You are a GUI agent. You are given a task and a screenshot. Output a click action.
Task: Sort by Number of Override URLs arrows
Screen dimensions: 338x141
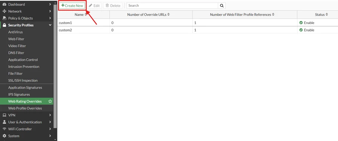(168, 15)
